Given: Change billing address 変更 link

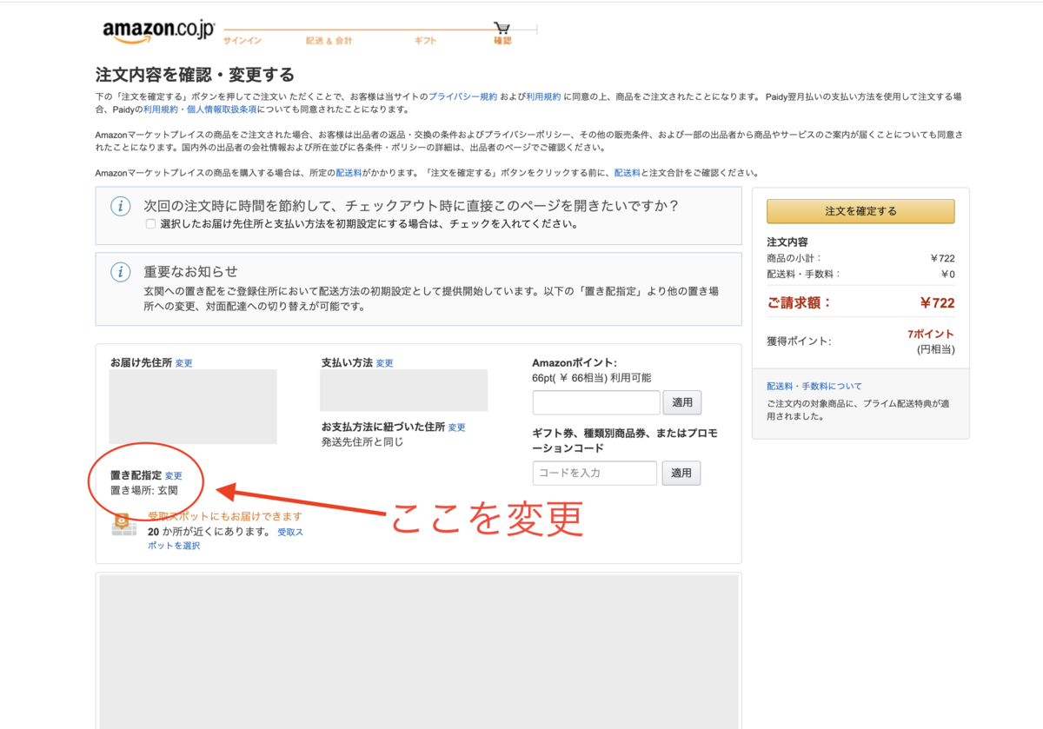Looking at the screenshot, I should [456, 427].
